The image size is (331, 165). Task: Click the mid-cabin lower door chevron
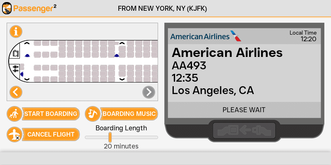click(x=122, y=79)
